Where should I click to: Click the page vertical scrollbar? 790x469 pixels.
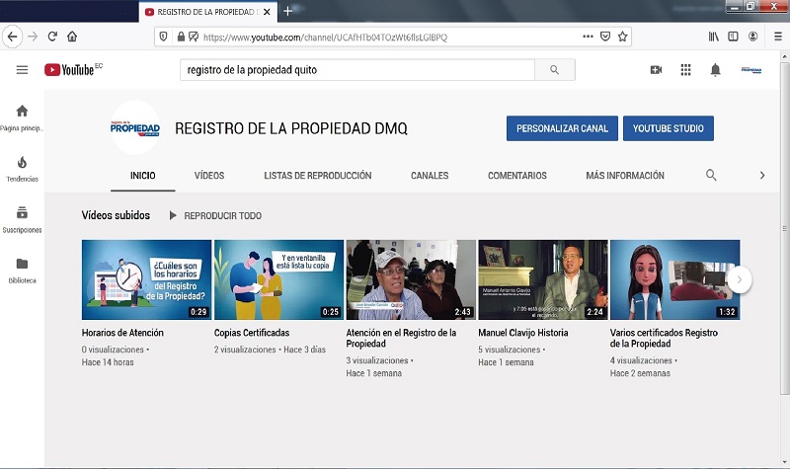tap(784, 228)
